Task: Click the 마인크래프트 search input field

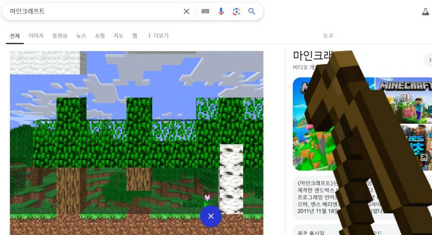Action: point(94,12)
